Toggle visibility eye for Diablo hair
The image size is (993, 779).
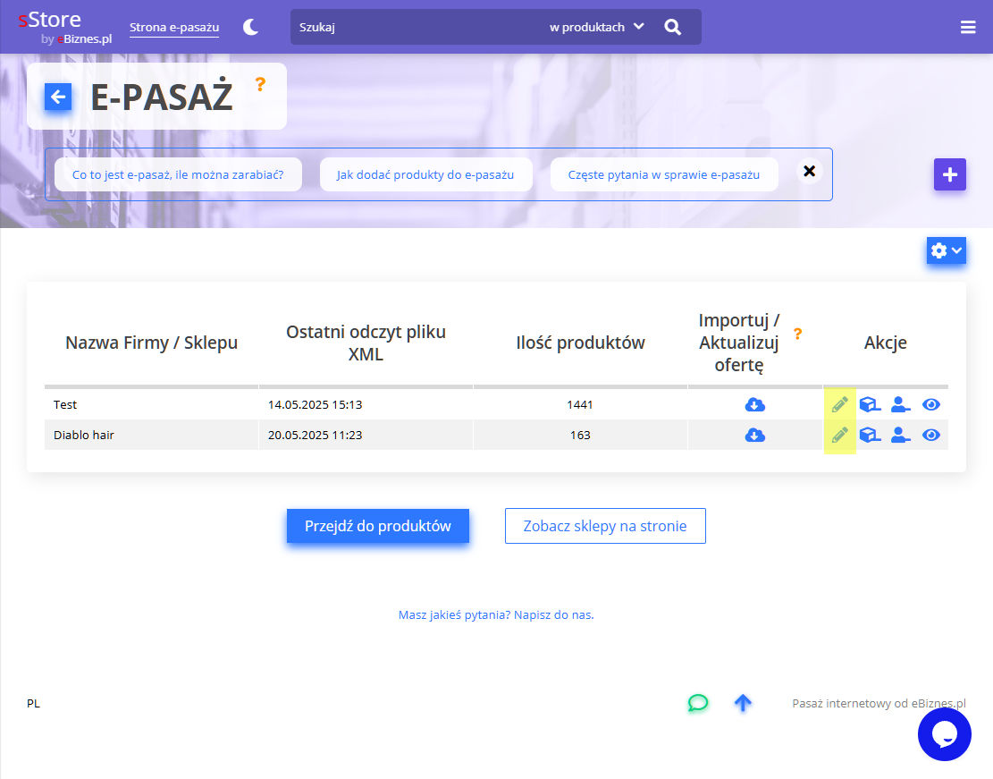pos(931,435)
